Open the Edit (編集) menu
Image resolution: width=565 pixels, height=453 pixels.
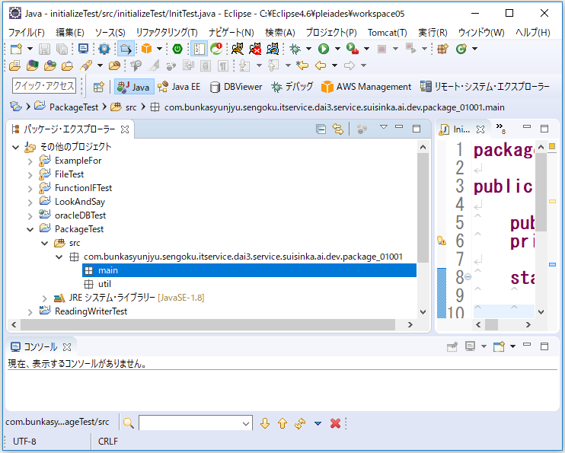[x=70, y=33]
